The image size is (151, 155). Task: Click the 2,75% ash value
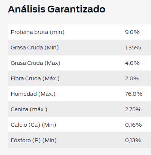tap(133, 109)
